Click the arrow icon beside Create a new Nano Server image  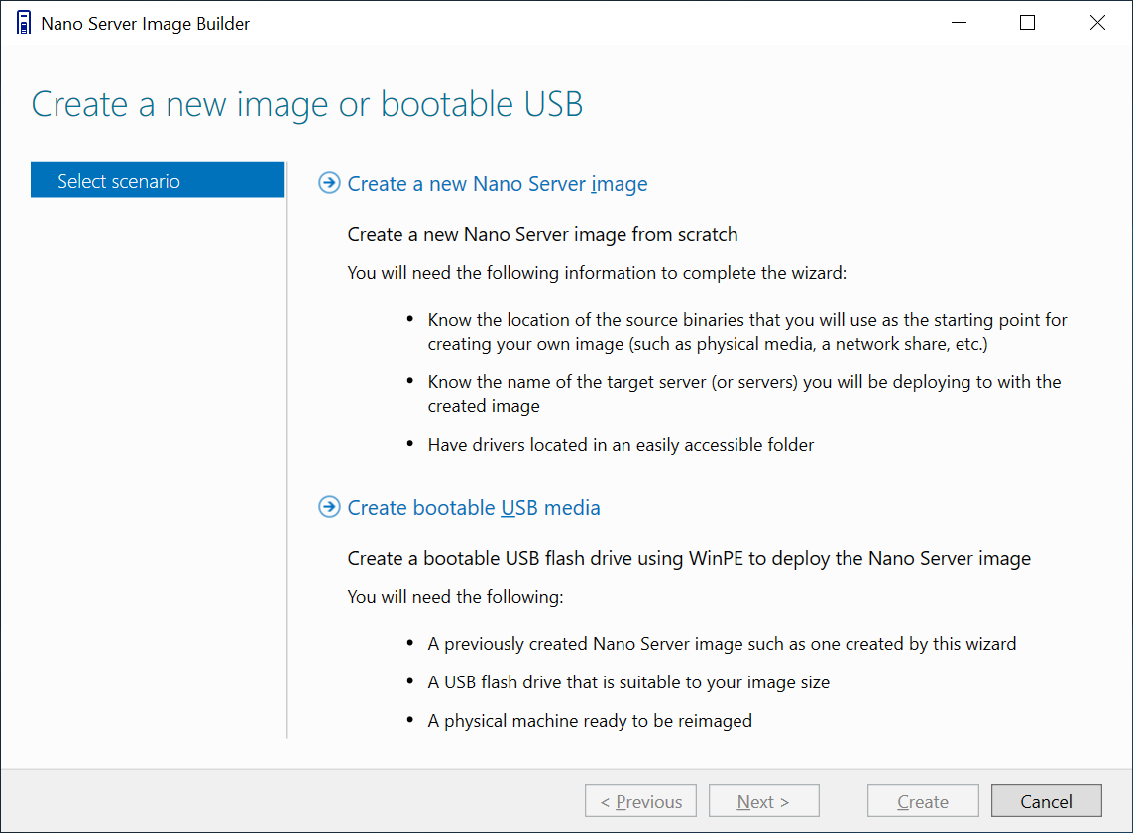[329, 183]
